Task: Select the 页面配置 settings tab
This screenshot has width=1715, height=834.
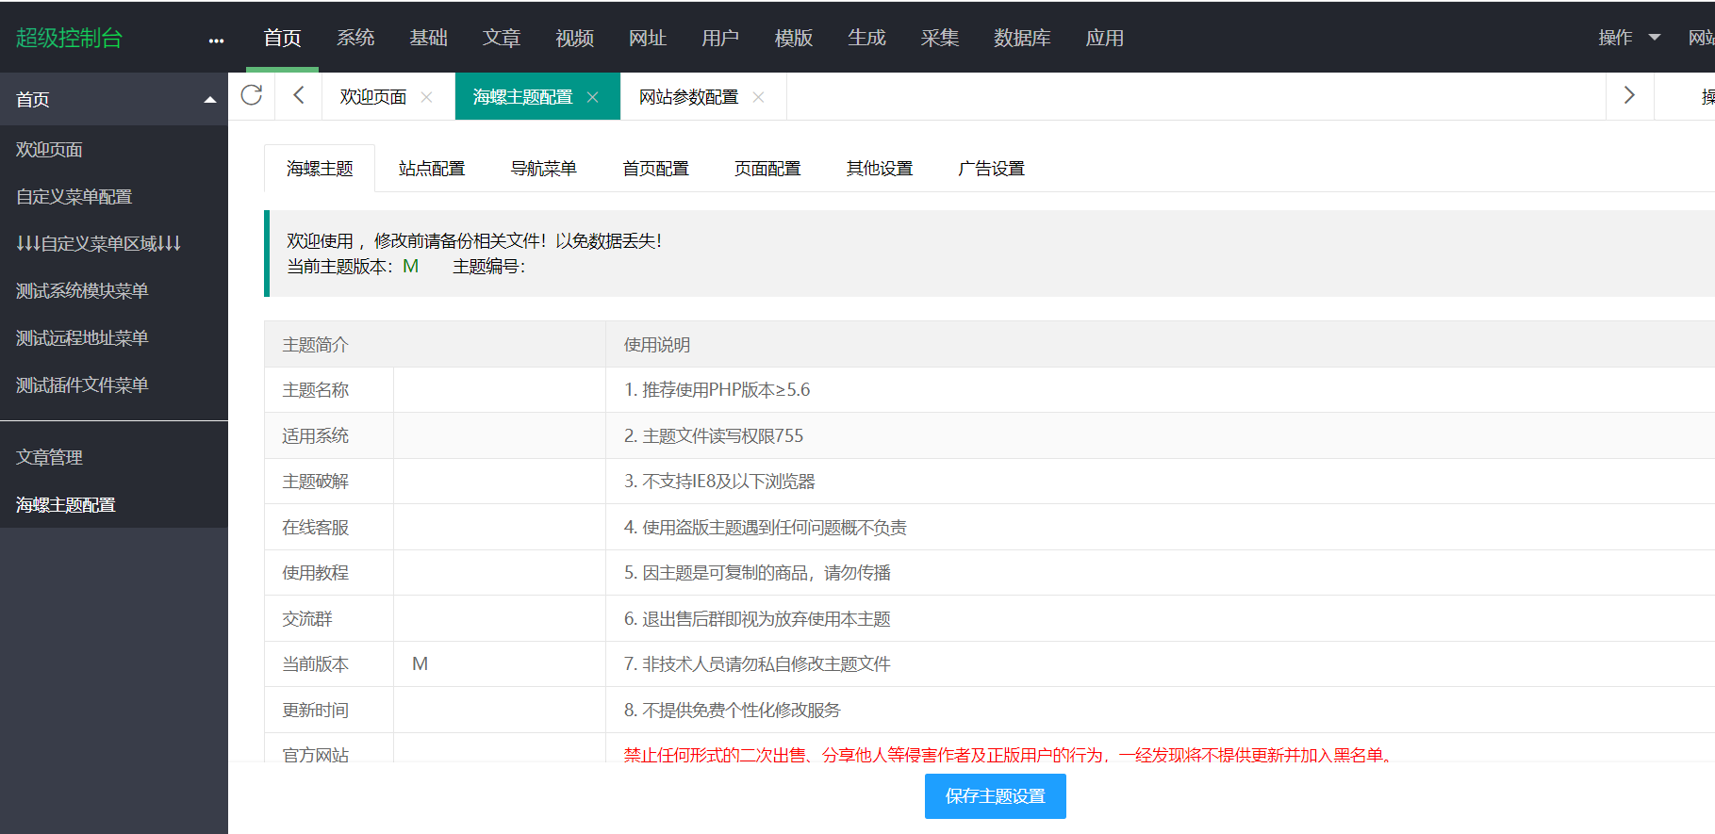Action: pyautogui.click(x=767, y=169)
